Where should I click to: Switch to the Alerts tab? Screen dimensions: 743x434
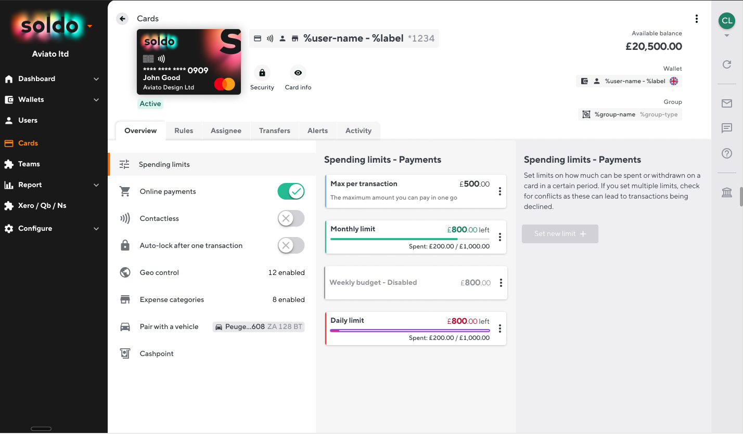point(317,131)
